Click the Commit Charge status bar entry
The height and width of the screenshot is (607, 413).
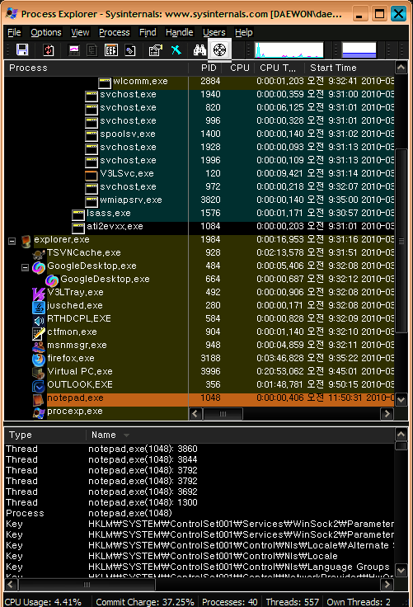pyautogui.click(x=145, y=602)
